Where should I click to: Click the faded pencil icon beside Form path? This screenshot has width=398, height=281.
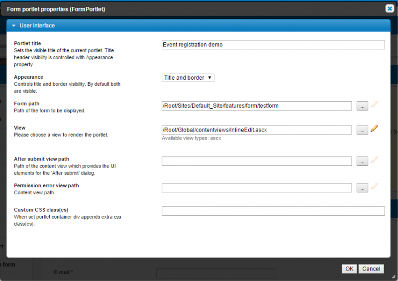374,104
